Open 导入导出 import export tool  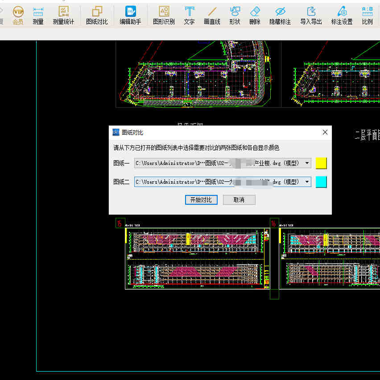click(311, 16)
